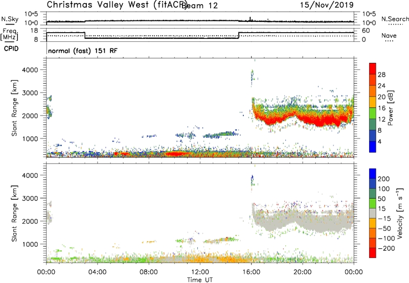Click the '28' tick on power colorbar
This screenshot has height=283, width=409.
click(381, 75)
